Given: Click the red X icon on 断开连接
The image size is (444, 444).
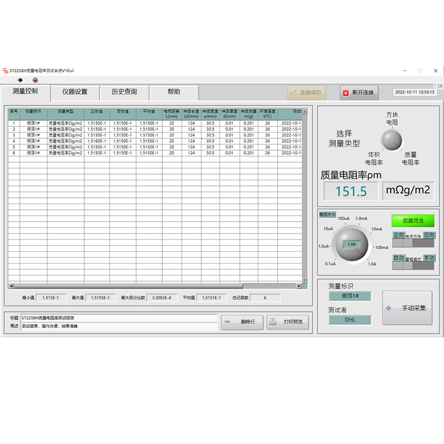Looking at the screenshot, I should tap(346, 93).
